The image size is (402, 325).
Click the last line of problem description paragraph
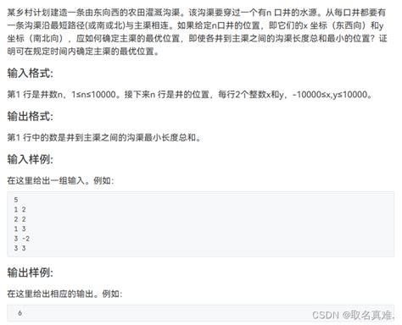[x=83, y=52]
